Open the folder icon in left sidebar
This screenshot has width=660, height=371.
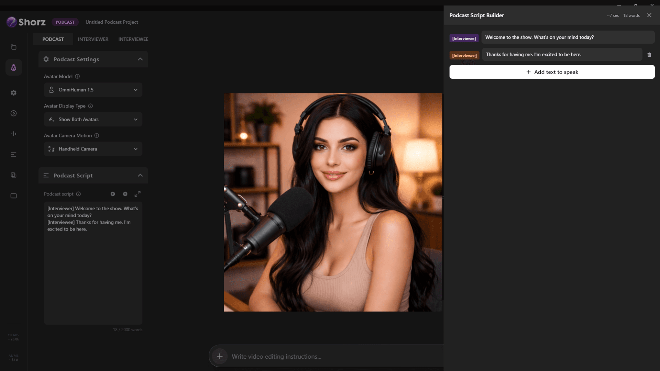tap(13, 47)
